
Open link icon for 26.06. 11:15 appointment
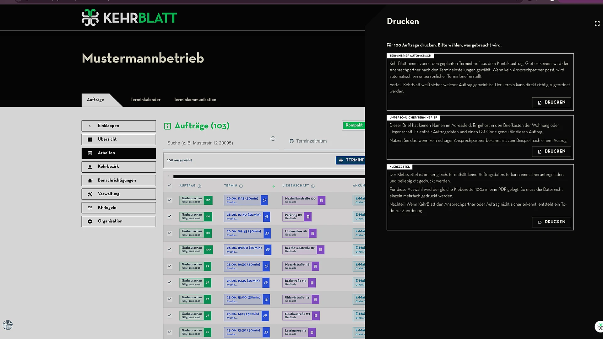[264, 200]
